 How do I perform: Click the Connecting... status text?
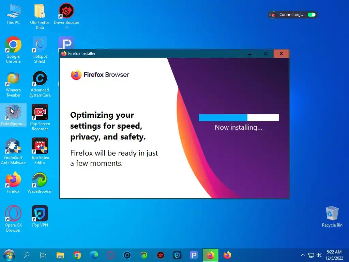pyautogui.click(x=292, y=14)
